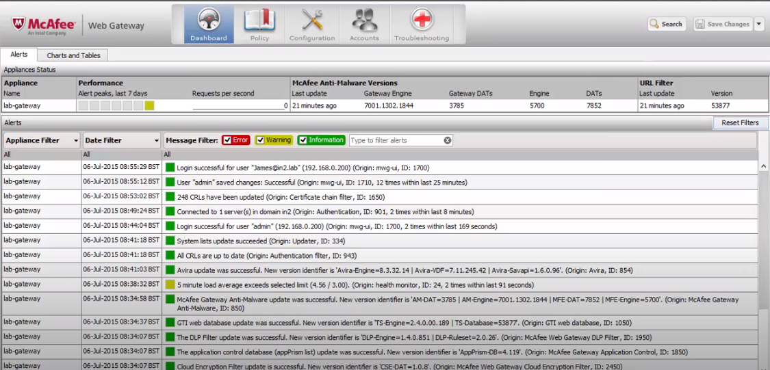Image resolution: width=770 pixels, height=370 pixels.
Task: Click the McAfee shield logo
Action: click(x=18, y=23)
